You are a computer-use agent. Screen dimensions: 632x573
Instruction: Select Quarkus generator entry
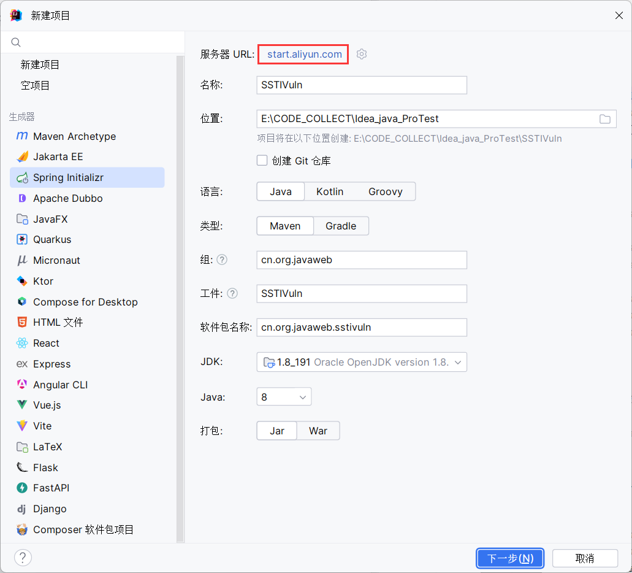87,240
